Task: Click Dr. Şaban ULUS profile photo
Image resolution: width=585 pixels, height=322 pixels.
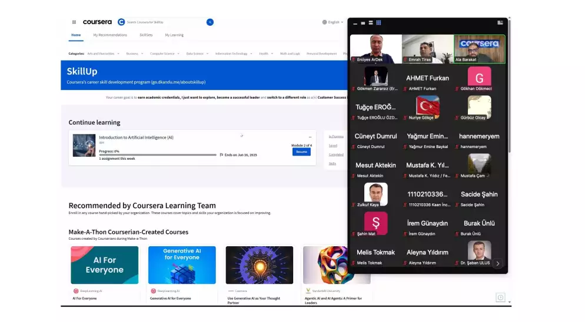Action: tap(479, 250)
